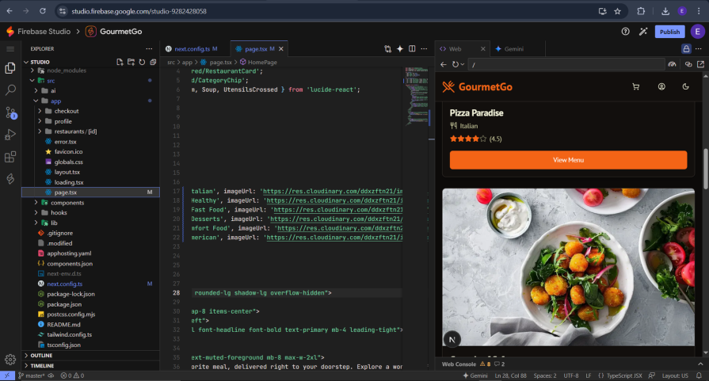This screenshot has width=709, height=381.
Task: Split the editor to the right
Action: (412, 49)
